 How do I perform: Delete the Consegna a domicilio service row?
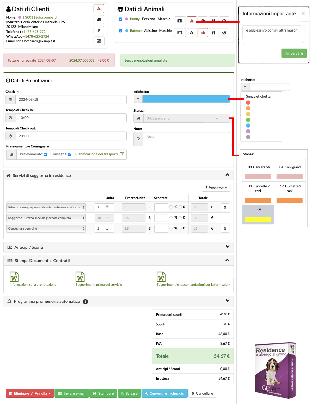[225, 229]
